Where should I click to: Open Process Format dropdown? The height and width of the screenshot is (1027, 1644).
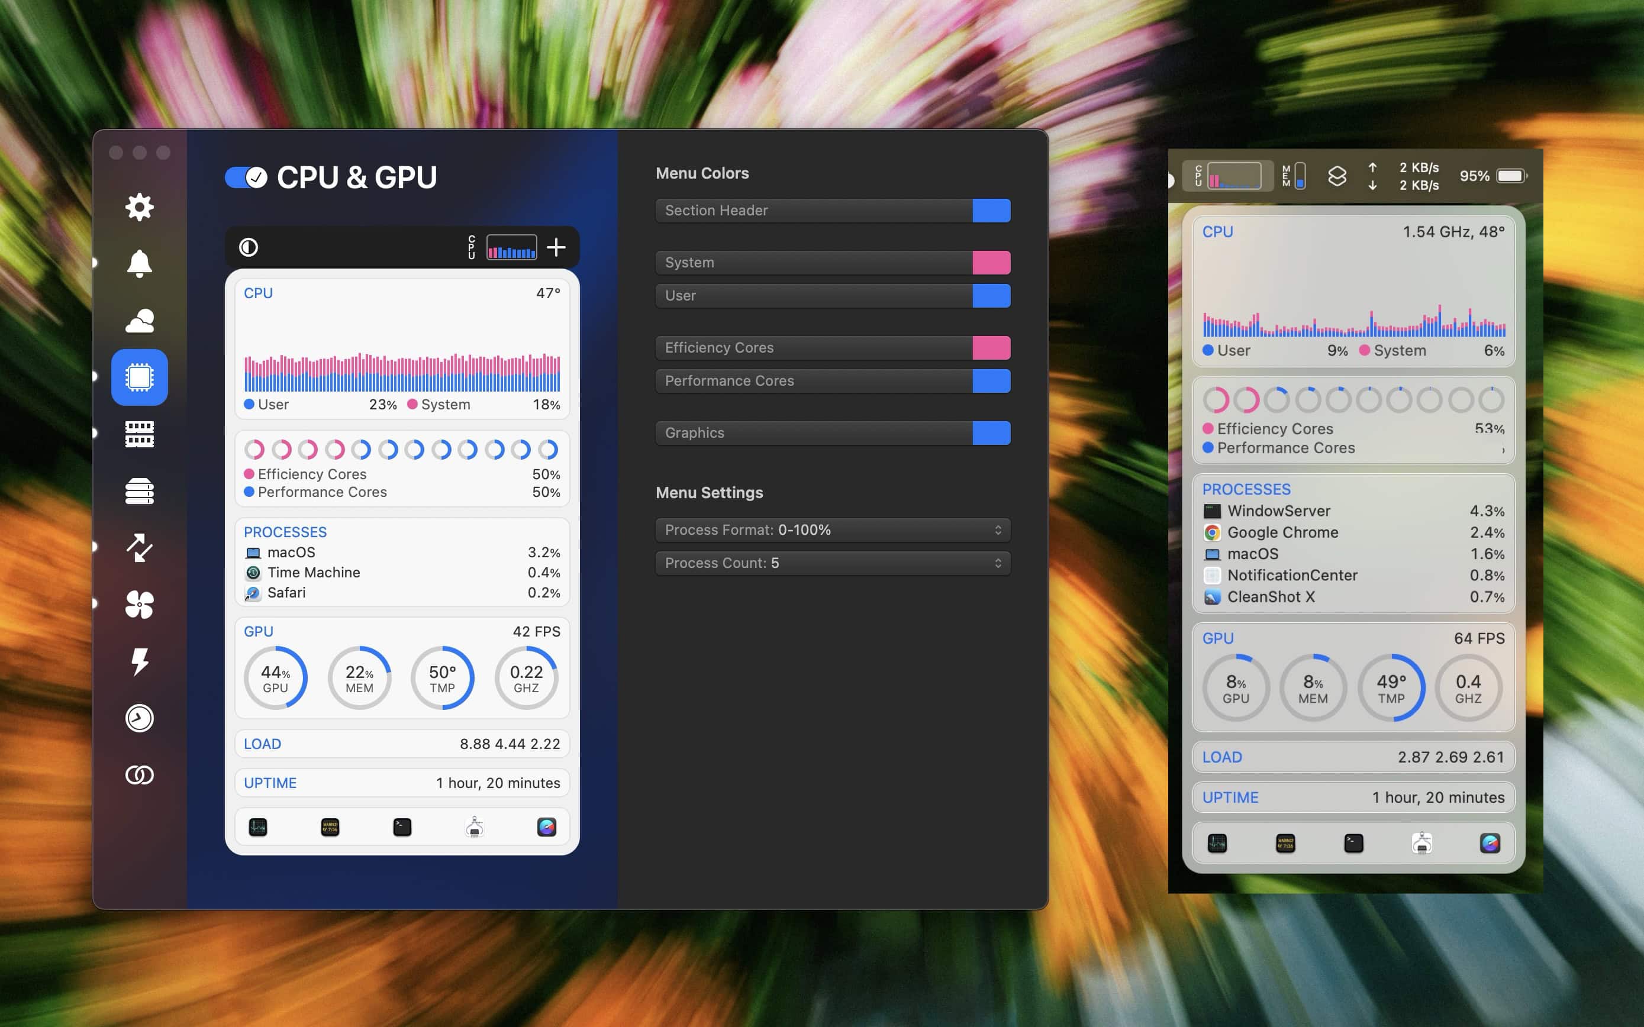coord(832,530)
